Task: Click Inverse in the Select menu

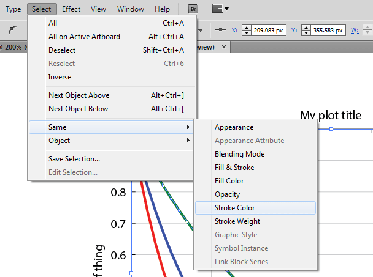Action: 60,77
